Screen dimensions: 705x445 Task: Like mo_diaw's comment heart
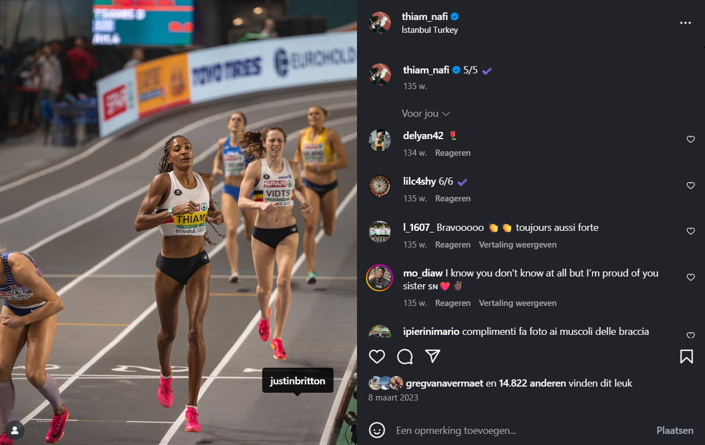click(691, 277)
